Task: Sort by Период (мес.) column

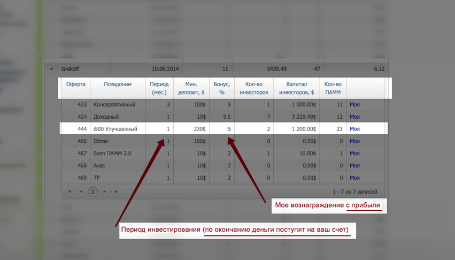Action: (x=159, y=88)
